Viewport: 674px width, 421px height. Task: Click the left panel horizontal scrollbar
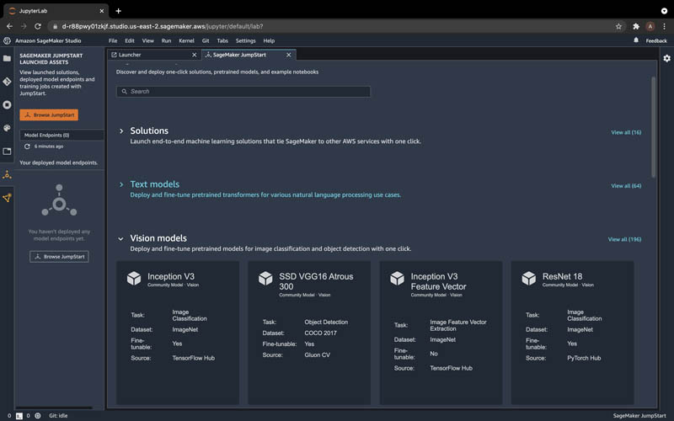coord(54,408)
